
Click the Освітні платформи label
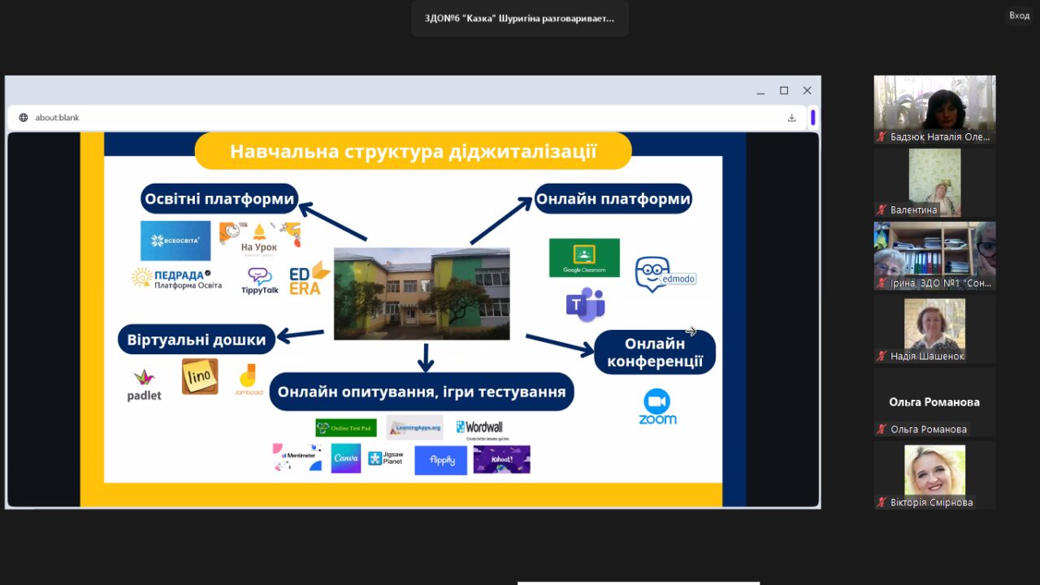(x=219, y=198)
